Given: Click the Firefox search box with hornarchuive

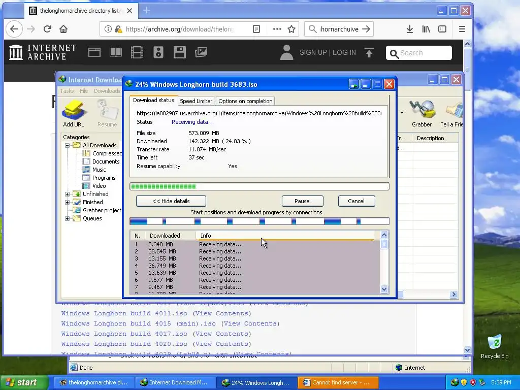Looking at the screenshot, I should click(x=339, y=29).
